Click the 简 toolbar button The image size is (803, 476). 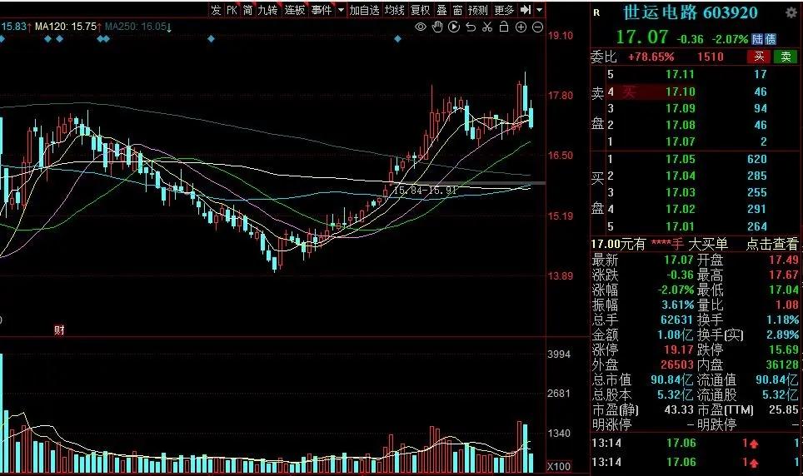[248, 10]
